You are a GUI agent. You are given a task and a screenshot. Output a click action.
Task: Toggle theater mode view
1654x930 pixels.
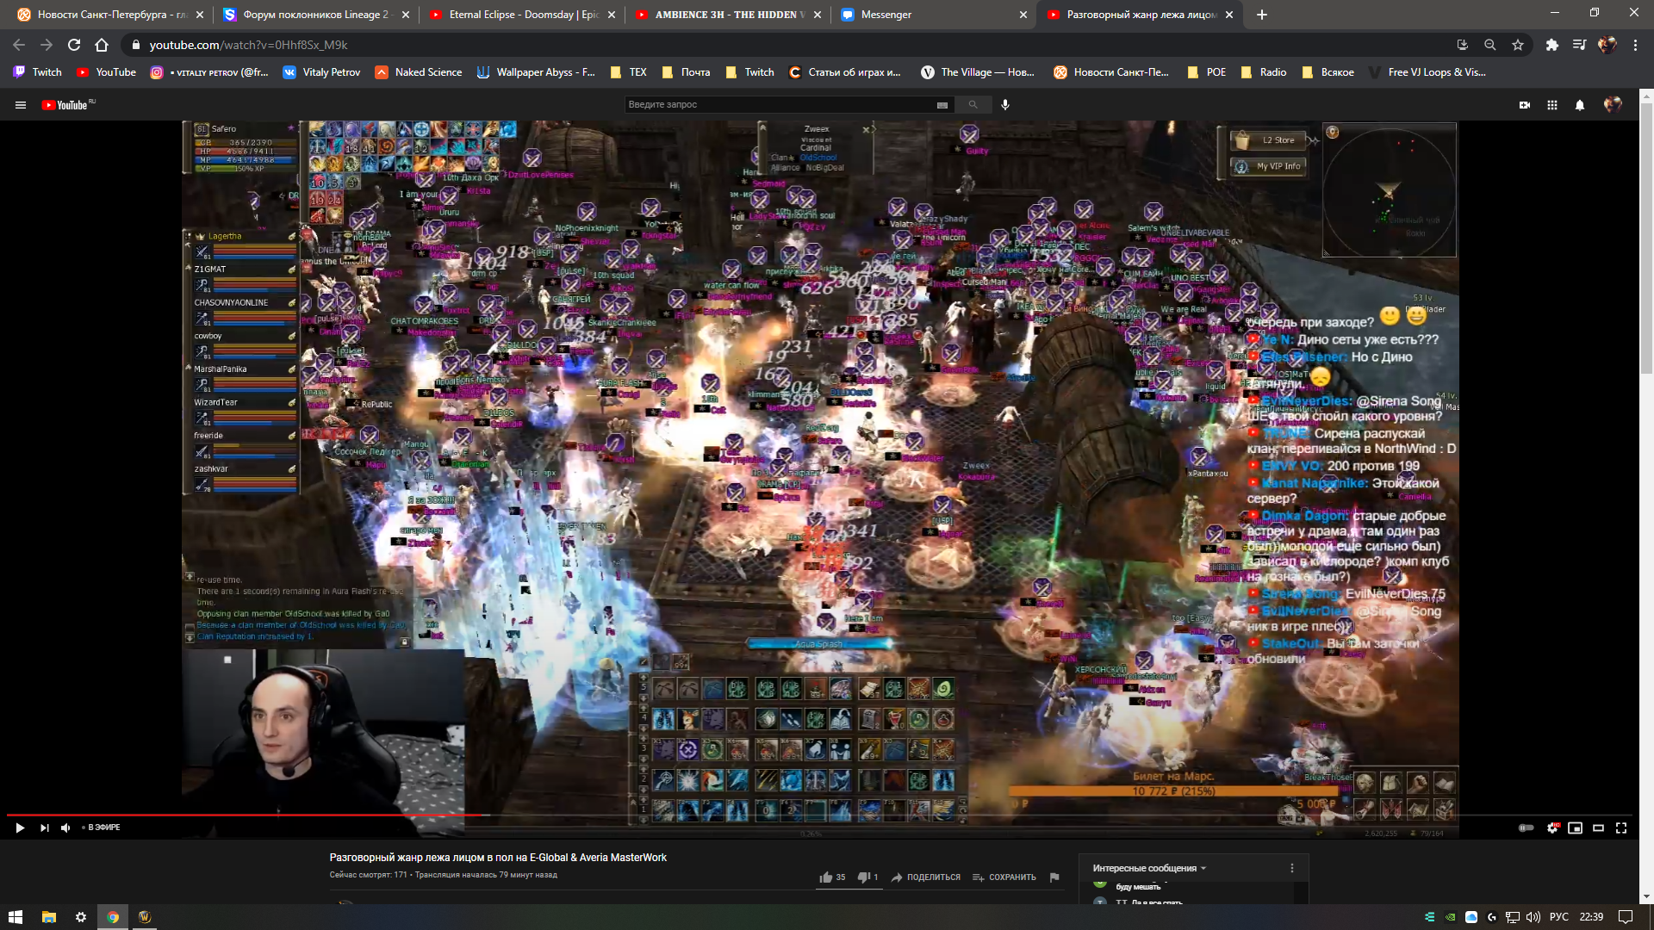1598,828
